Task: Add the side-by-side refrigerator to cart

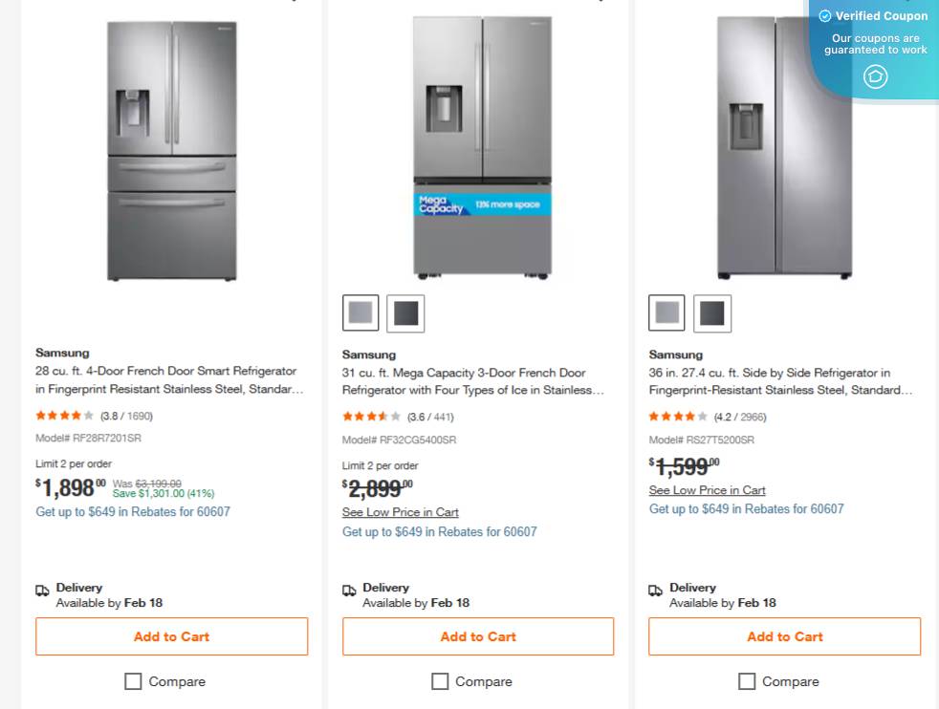Action: (x=784, y=636)
